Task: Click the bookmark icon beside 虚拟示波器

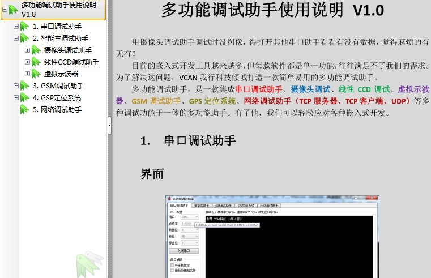Action: (36, 74)
